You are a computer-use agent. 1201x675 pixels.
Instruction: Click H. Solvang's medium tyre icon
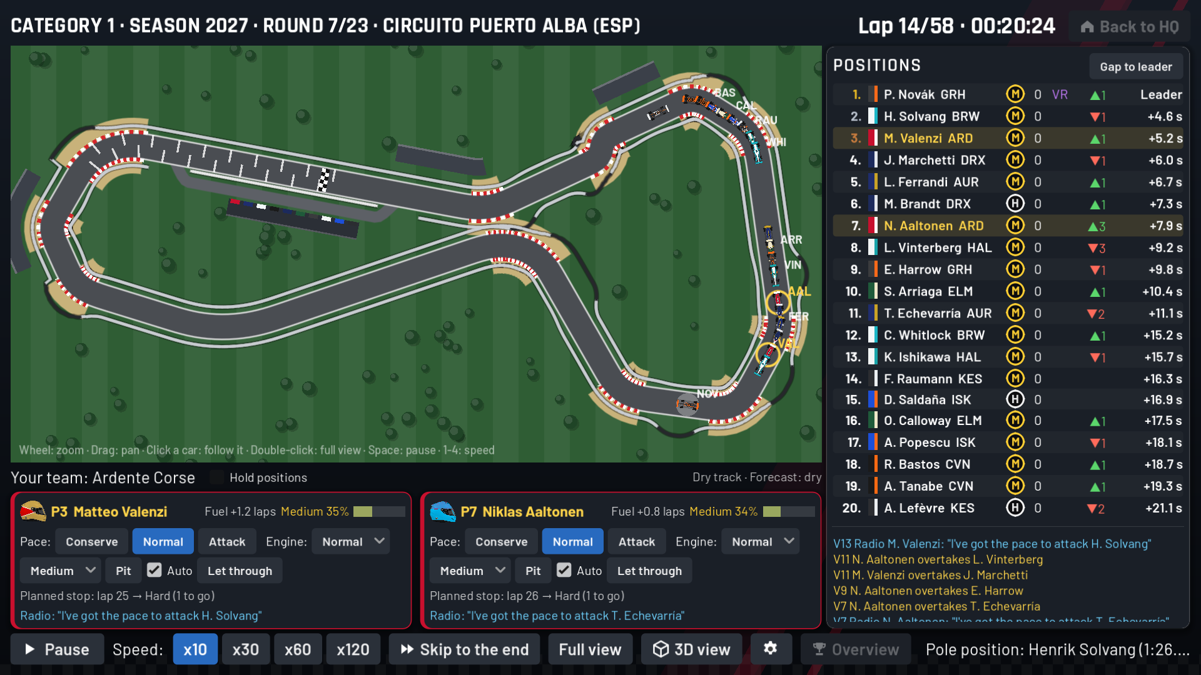[x=1015, y=116]
